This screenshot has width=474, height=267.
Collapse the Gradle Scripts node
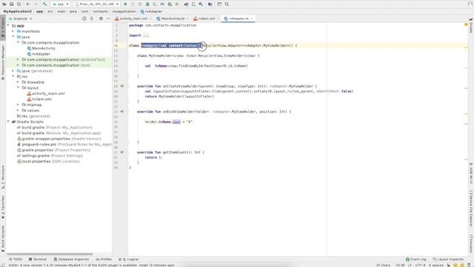click(8, 122)
